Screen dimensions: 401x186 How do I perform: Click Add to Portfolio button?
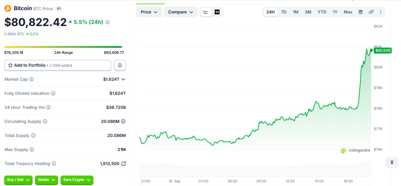click(x=58, y=65)
